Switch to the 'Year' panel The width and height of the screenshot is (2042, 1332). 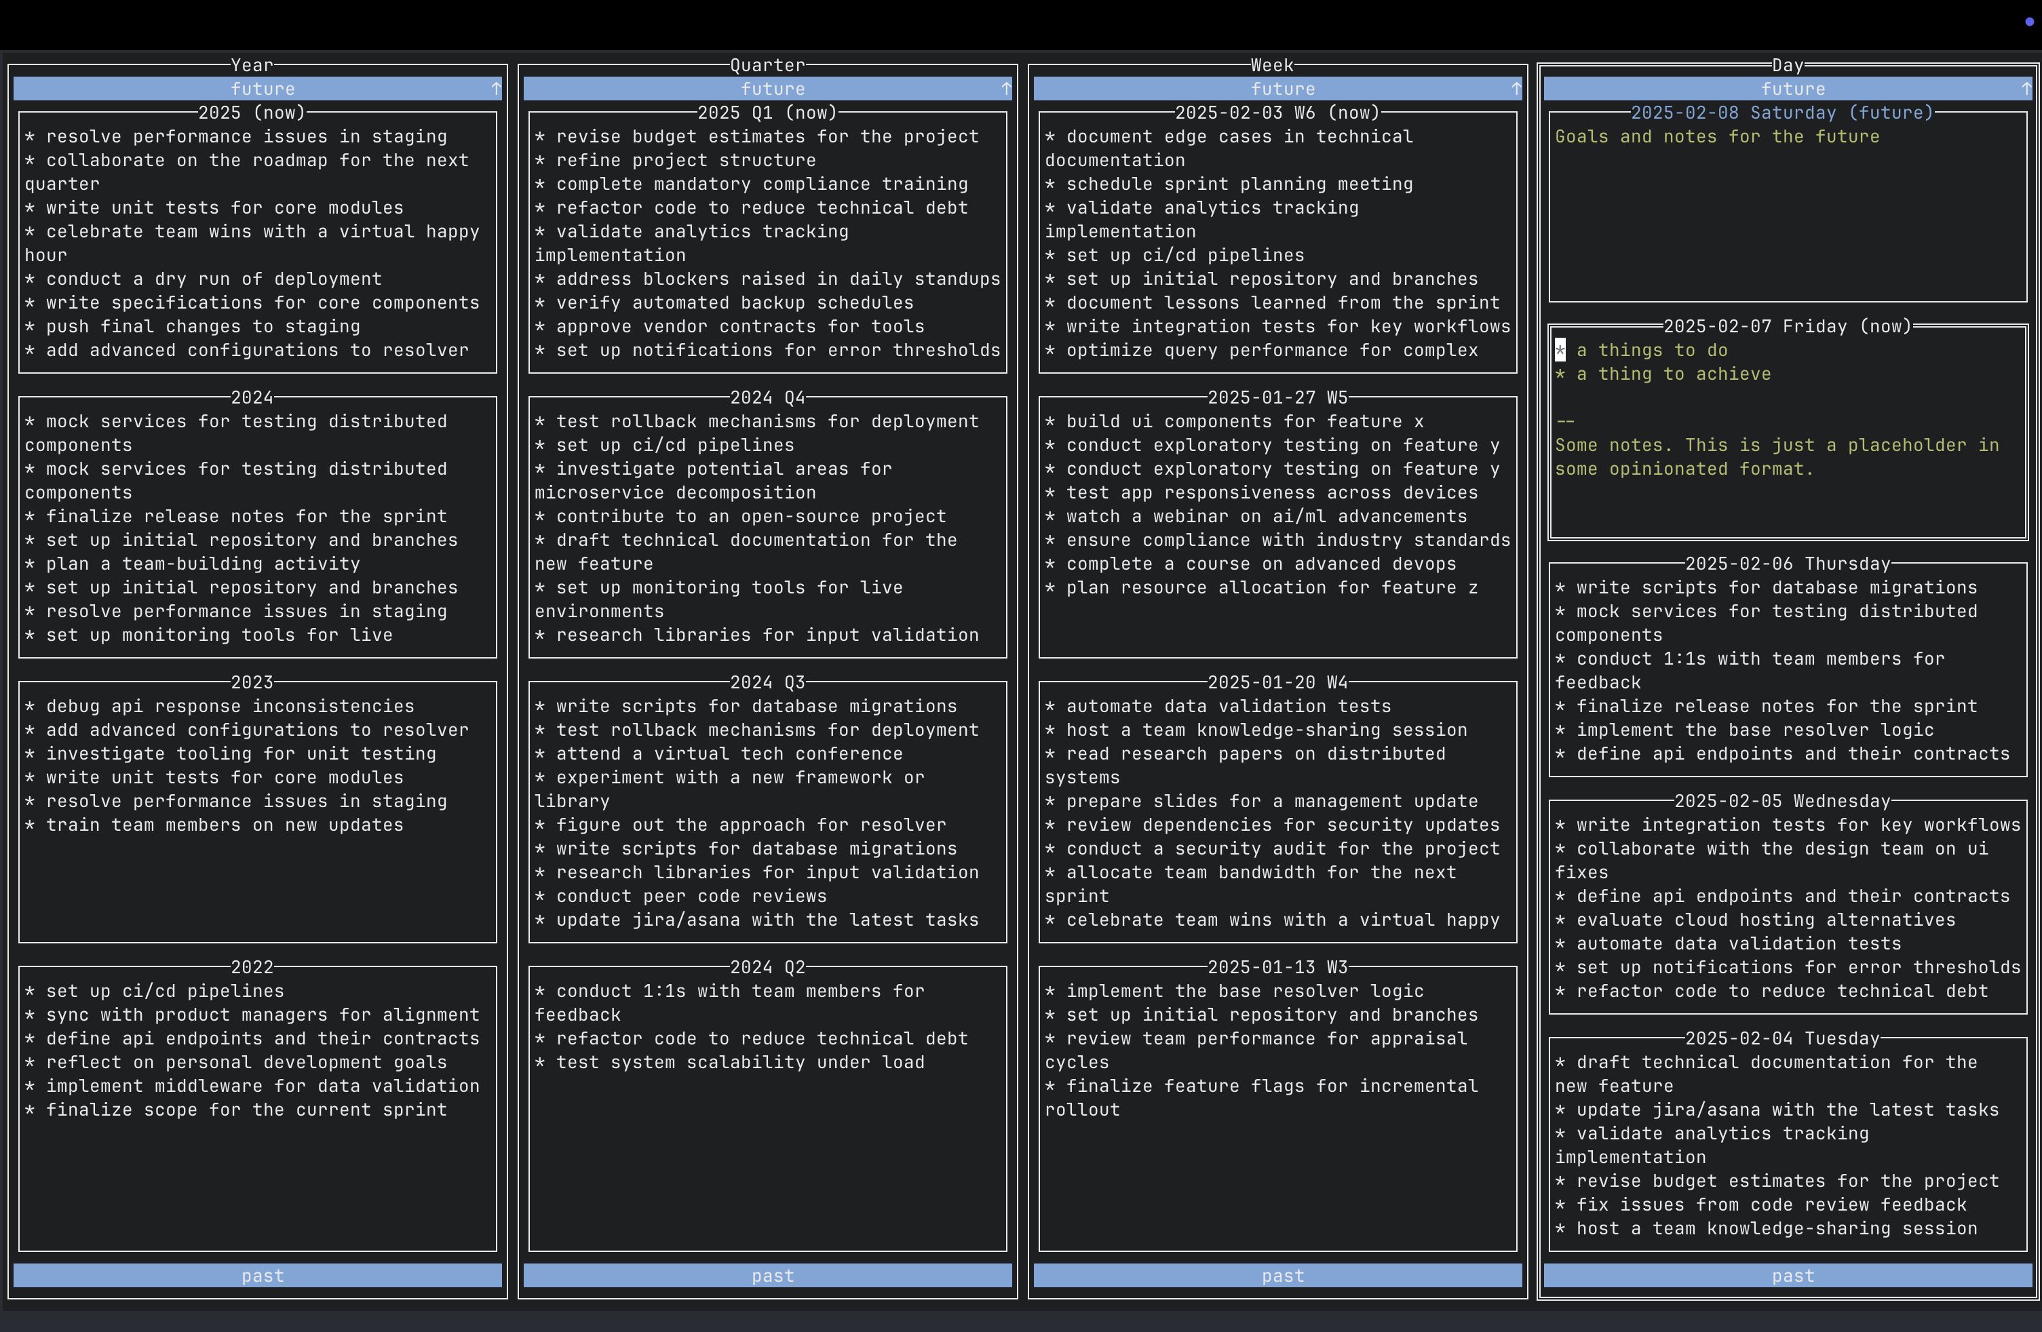coord(252,64)
